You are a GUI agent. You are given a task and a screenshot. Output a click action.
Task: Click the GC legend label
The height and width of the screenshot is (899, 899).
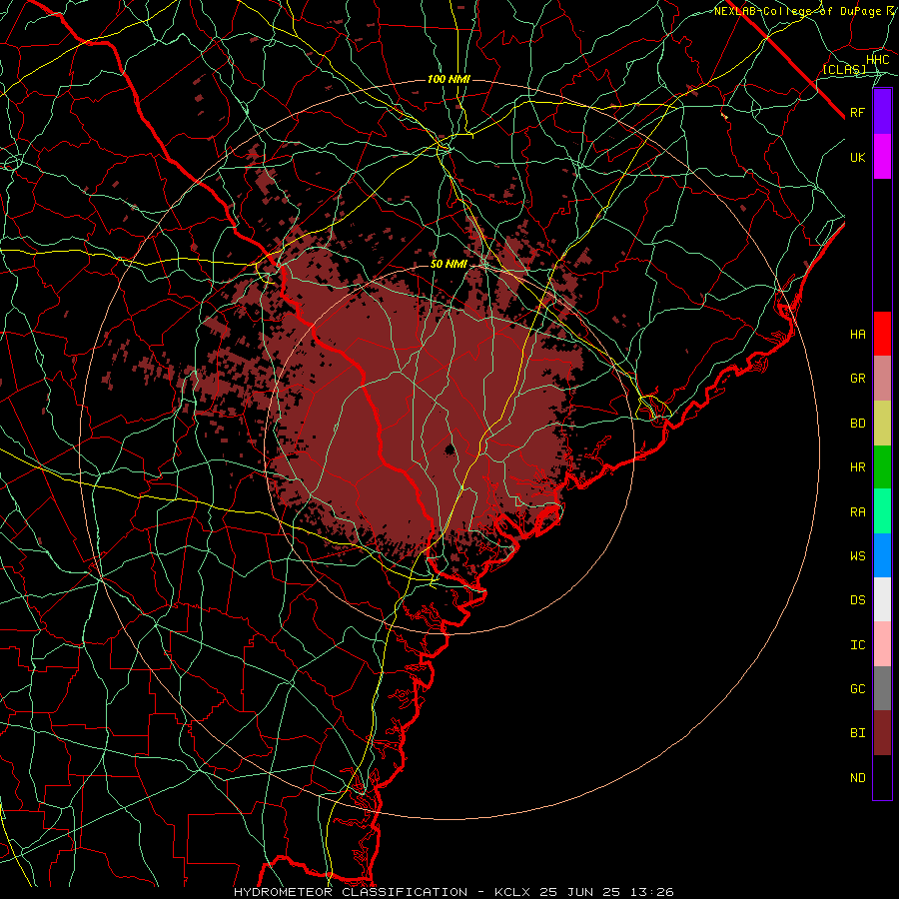click(857, 689)
